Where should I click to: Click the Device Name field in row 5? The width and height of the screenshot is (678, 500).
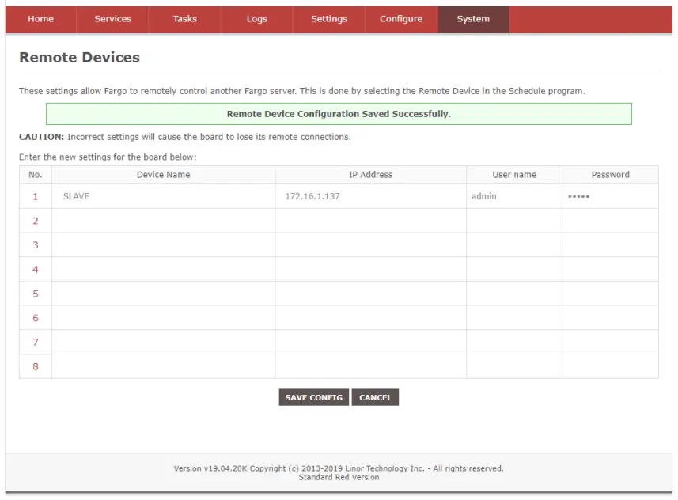click(x=164, y=294)
